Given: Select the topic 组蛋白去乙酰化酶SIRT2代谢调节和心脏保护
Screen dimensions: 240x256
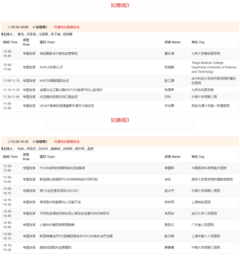Looking at the screenshot, I should (x=71, y=90).
